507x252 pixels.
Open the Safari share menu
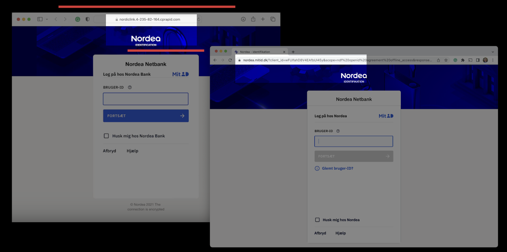(253, 19)
